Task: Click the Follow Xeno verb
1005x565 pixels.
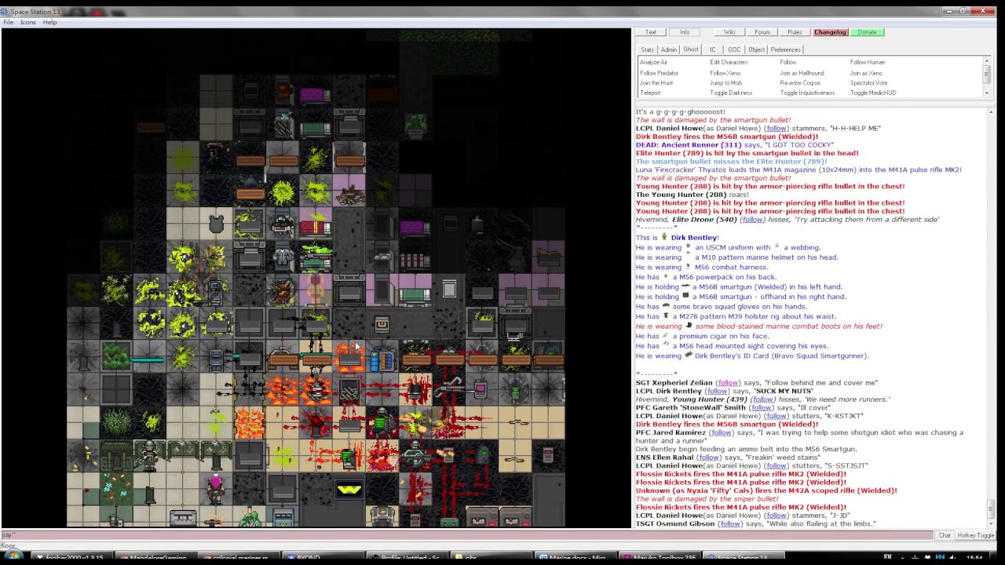Action: click(725, 73)
